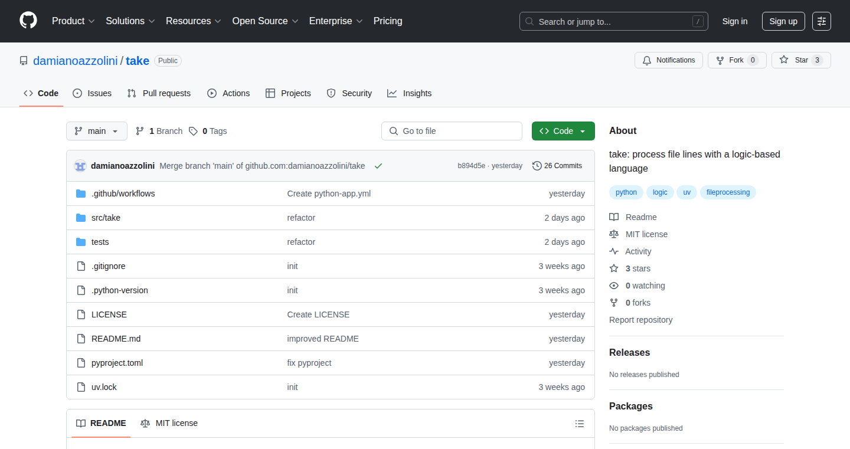
Task: Open the 'improved README' commit message
Action: pyautogui.click(x=323, y=339)
